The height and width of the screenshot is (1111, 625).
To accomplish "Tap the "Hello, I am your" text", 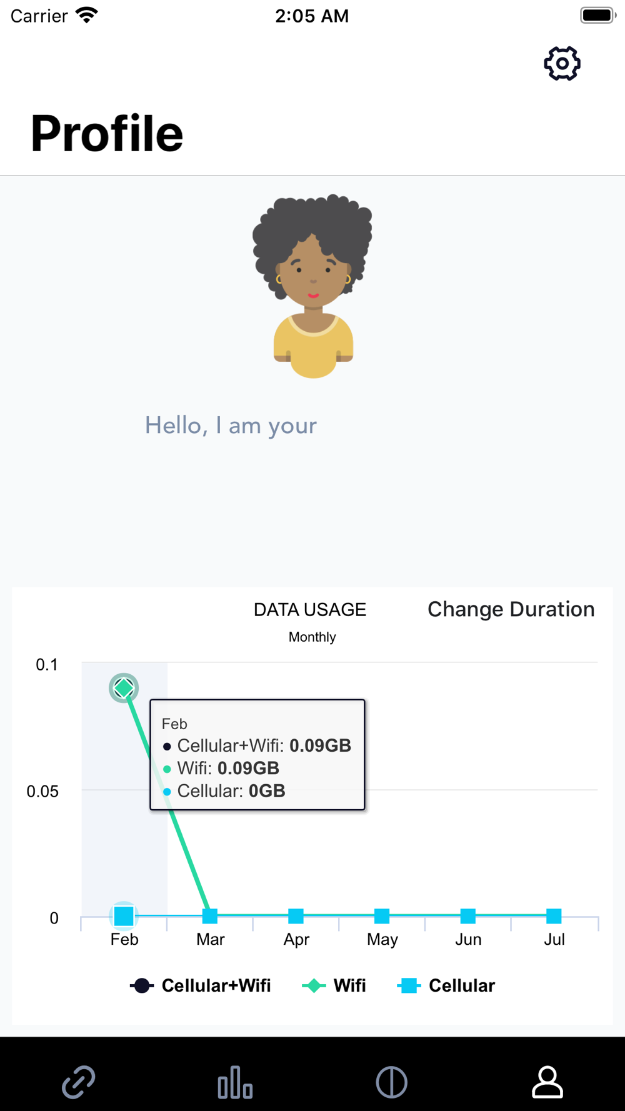I will pos(231,426).
